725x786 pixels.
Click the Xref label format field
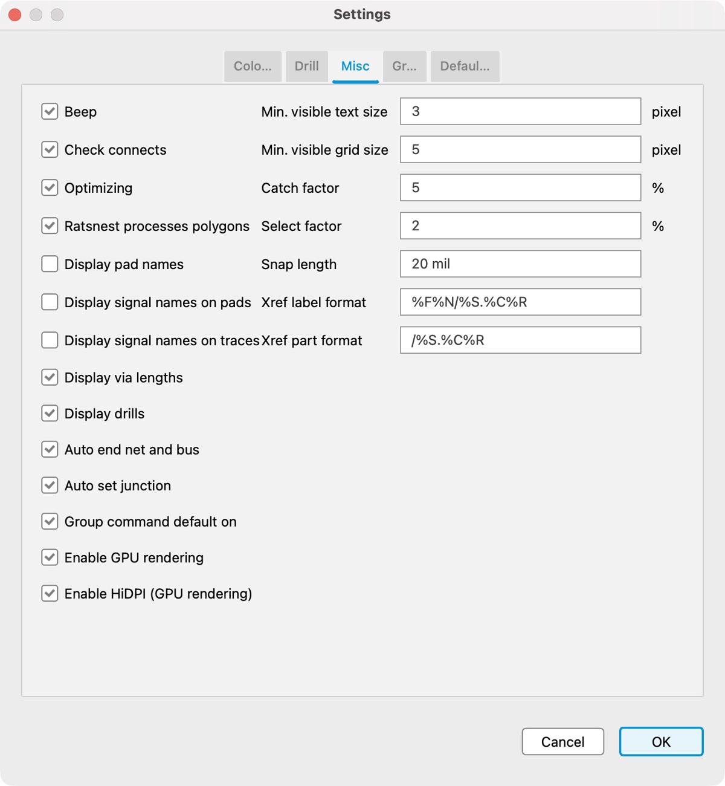click(x=520, y=302)
